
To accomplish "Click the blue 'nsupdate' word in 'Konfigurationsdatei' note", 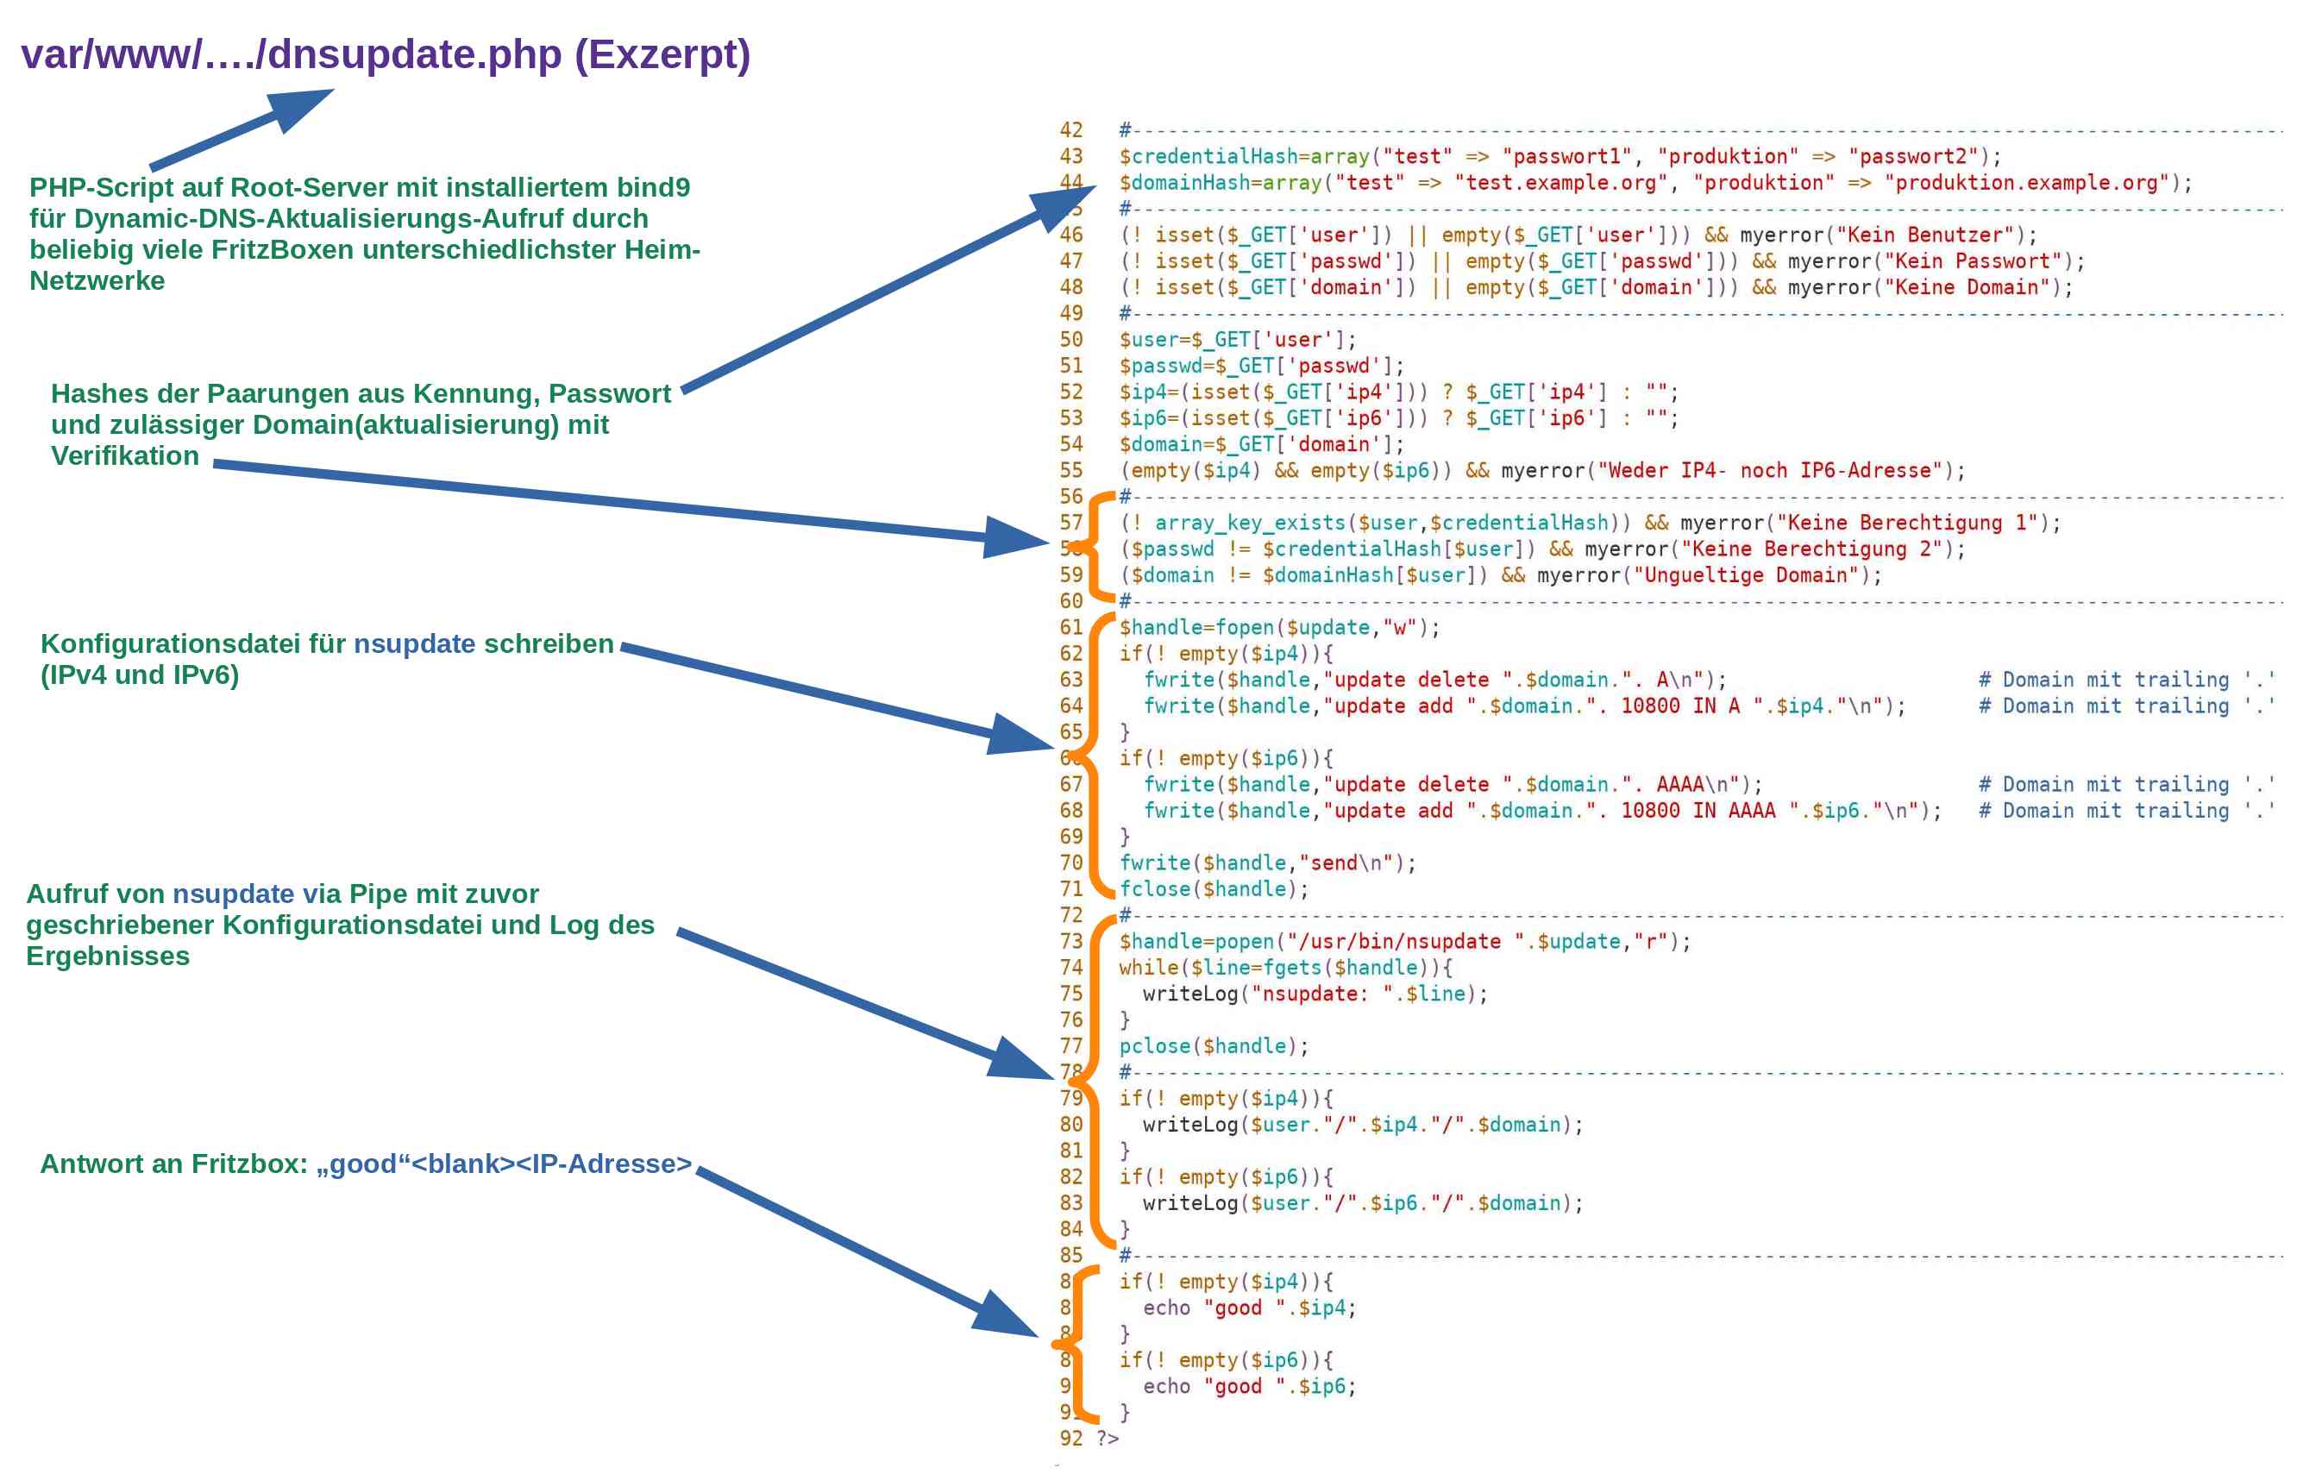I will 414,643.
